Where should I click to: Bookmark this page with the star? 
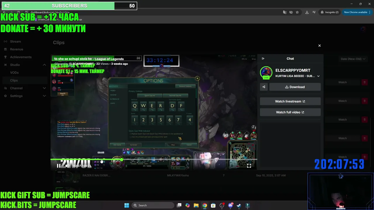click(297, 12)
